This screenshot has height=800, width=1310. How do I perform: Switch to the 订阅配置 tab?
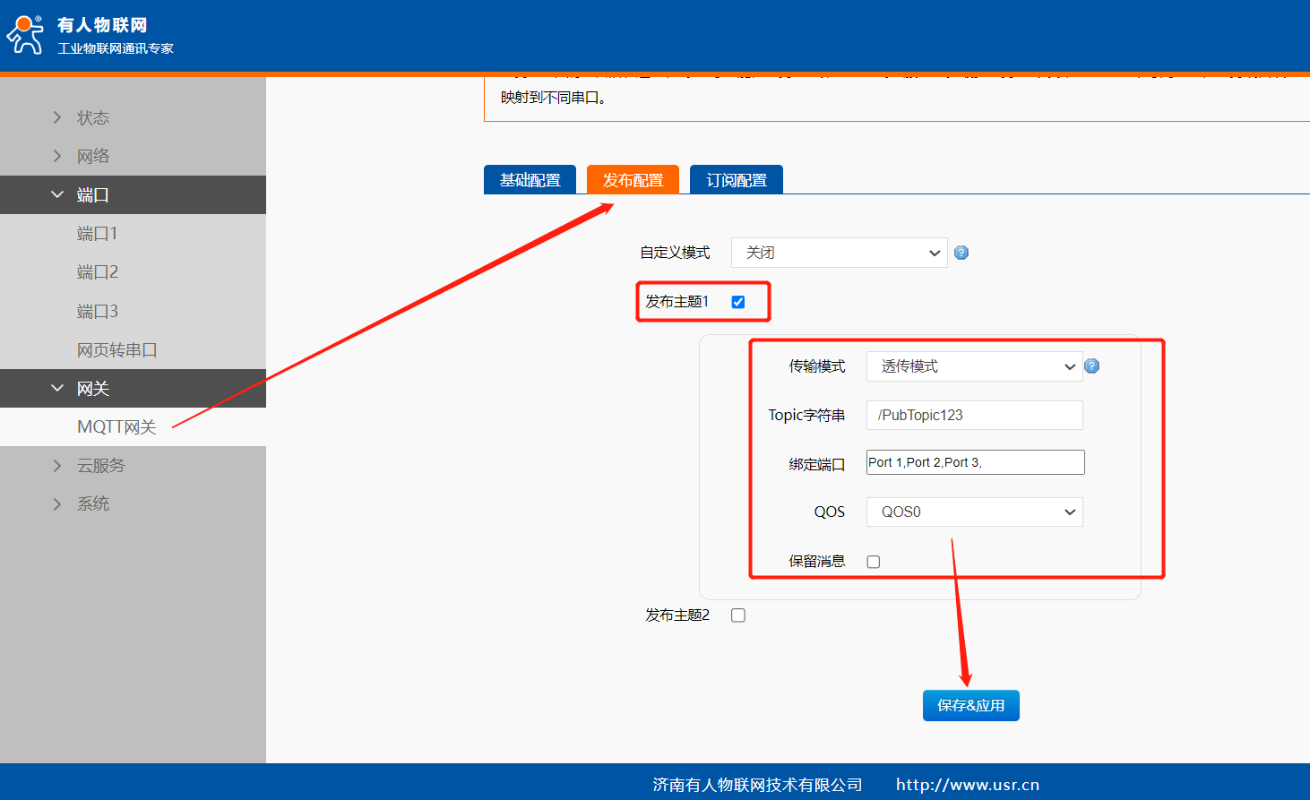[x=737, y=180]
